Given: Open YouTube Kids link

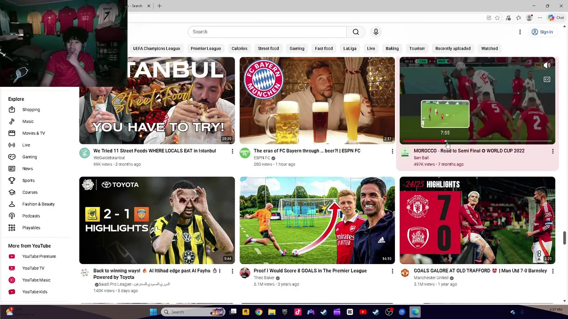Looking at the screenshot, I should tap(35, 292).
